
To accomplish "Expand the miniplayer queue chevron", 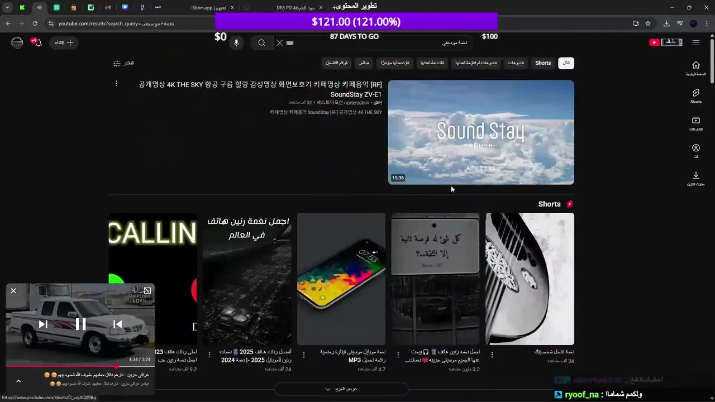I will 18,381.
